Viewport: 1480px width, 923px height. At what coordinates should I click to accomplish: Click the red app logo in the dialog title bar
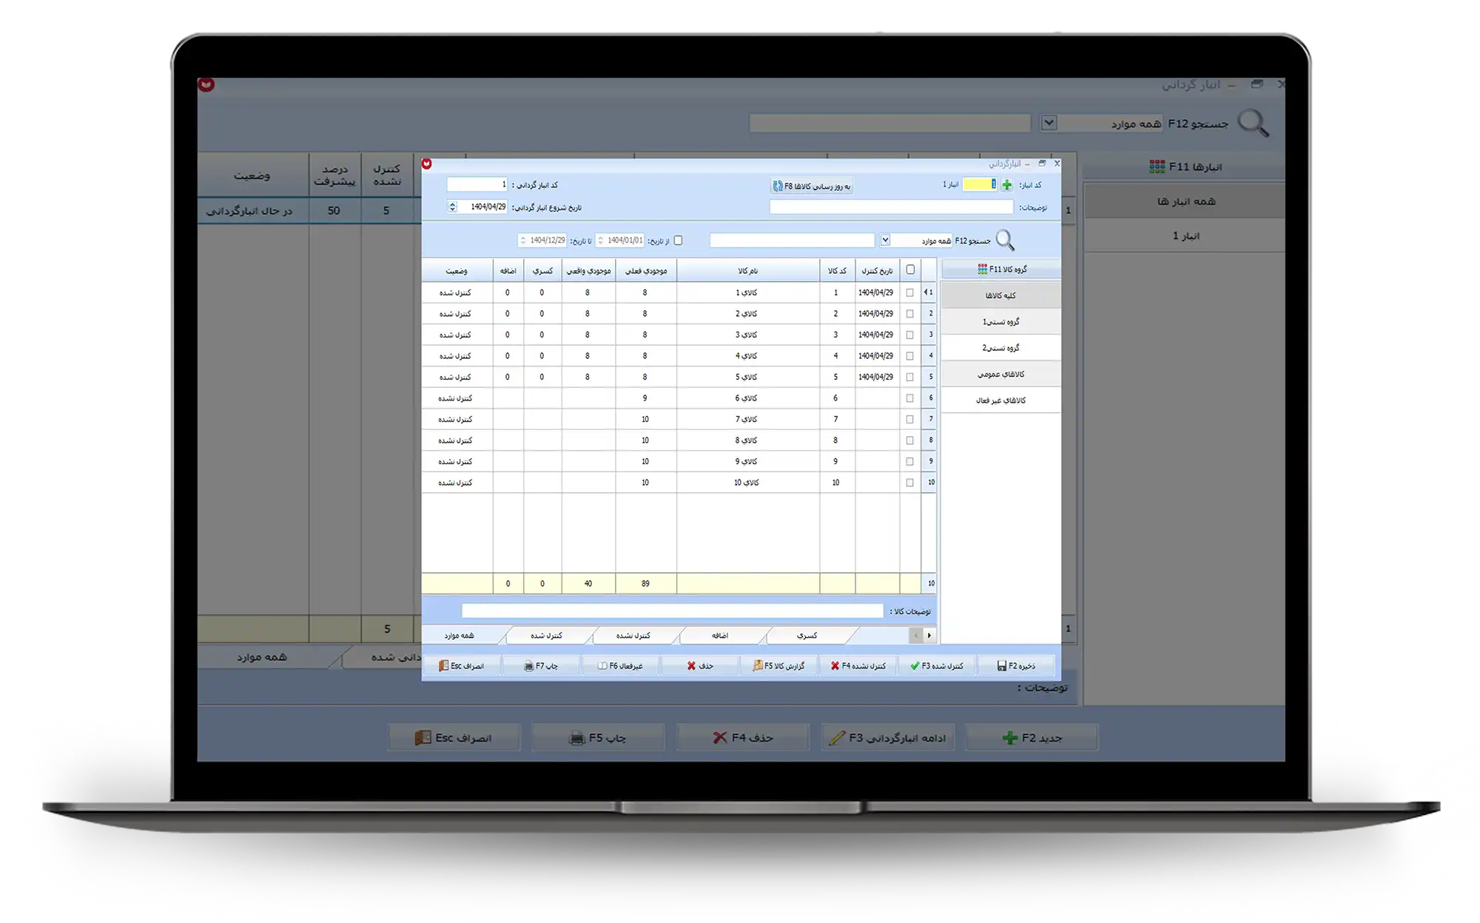pos(427,164)
